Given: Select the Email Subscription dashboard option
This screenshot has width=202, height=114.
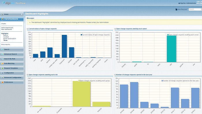Looking at the screenshot, I should click(x=10, y=39).
